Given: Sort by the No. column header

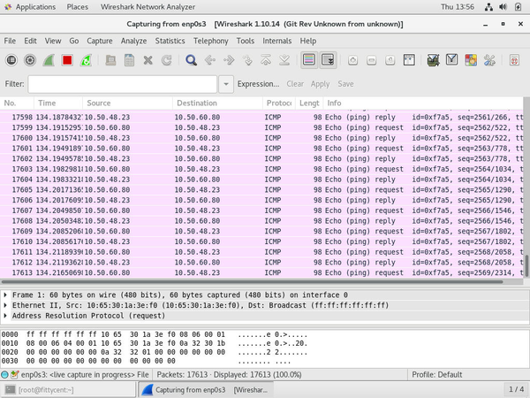Looking at the screenshot, I should pyautogui.click(x=17, y=103).
